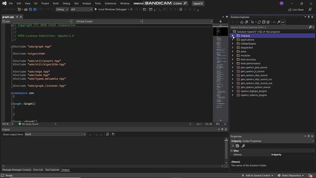Toggle Word Wrap icon in Output panel

click(x=113, y=134)
